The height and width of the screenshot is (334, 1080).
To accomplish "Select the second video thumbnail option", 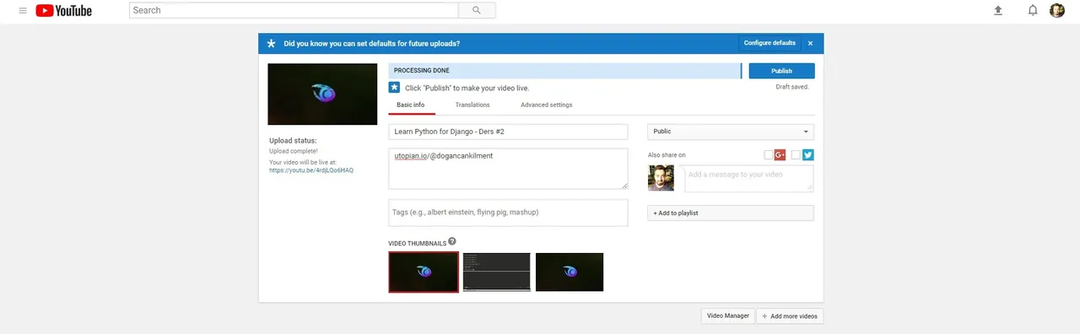I will [497, 272].
